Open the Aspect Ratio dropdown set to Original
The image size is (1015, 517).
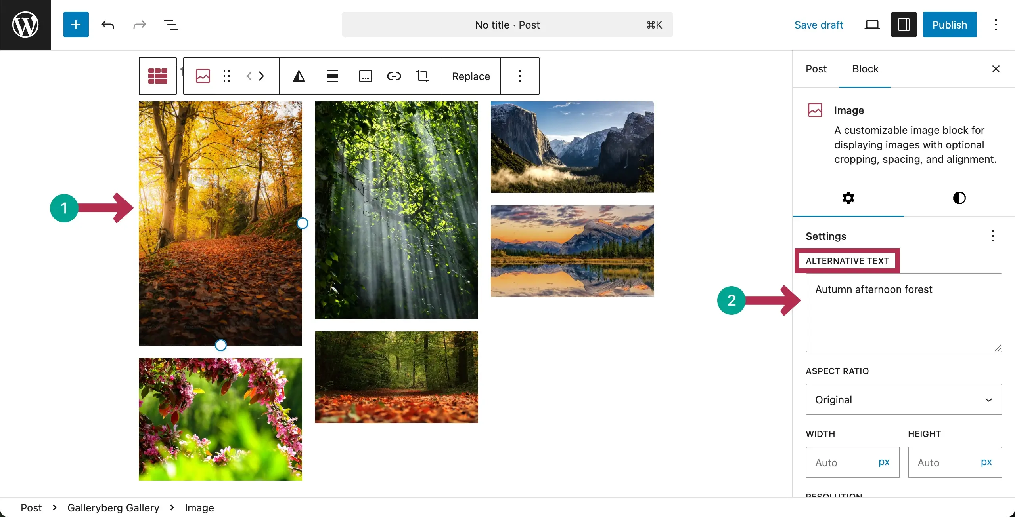click(903, 399)
